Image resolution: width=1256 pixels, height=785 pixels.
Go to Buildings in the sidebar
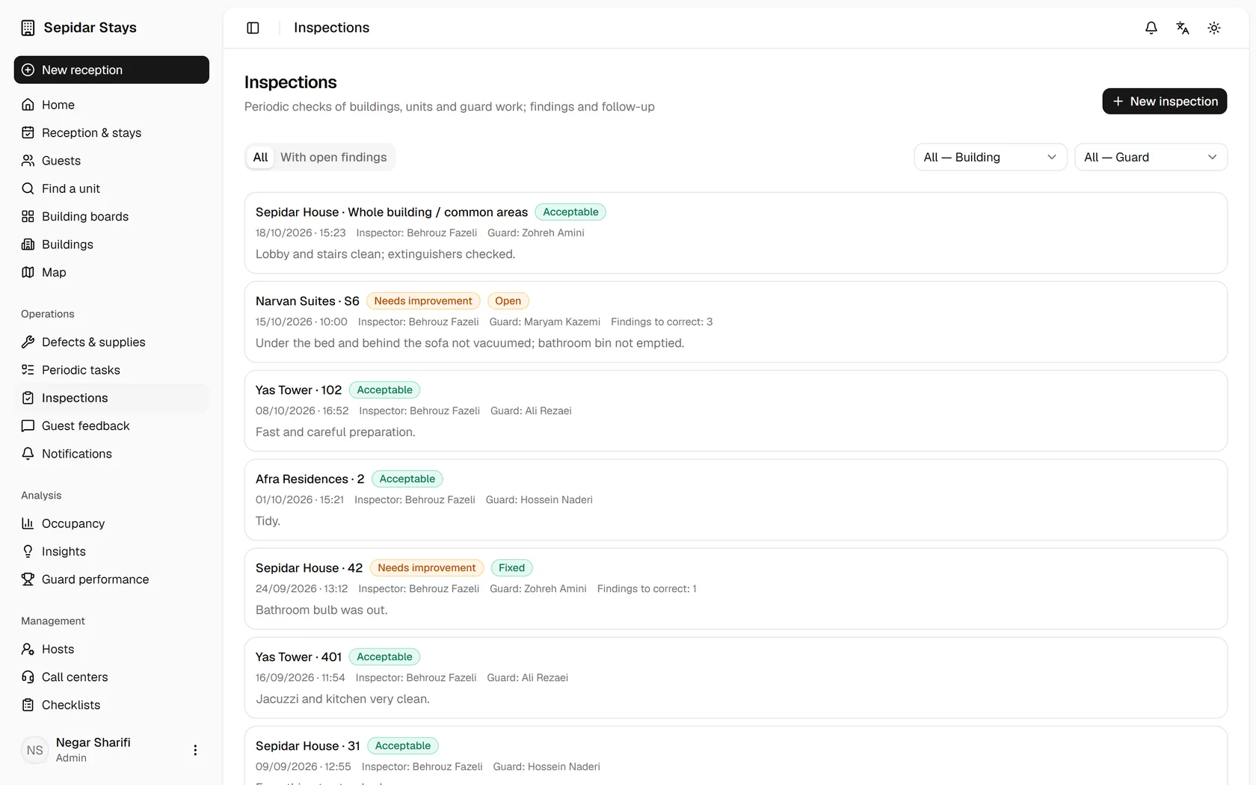[x=111, y=244]
